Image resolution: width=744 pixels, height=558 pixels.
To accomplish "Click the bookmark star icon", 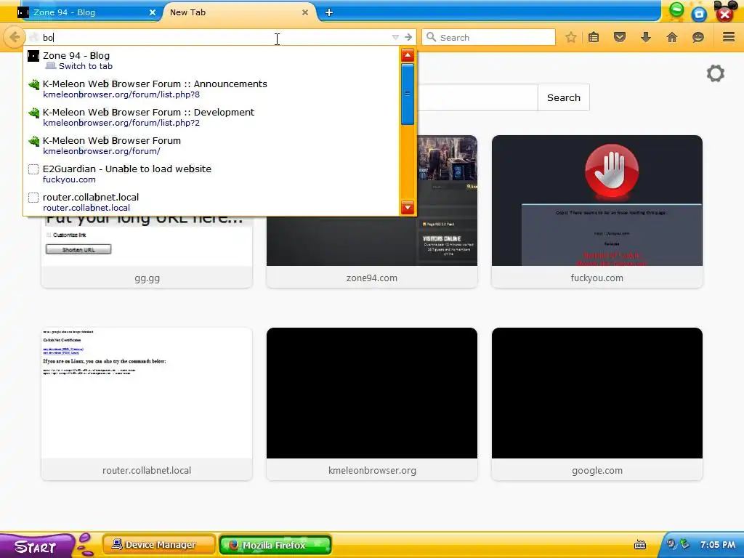I will [571, 37].
